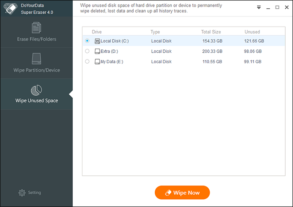Select the Extra (D:) radio button

pyautogui.click(x=87, y=51)
